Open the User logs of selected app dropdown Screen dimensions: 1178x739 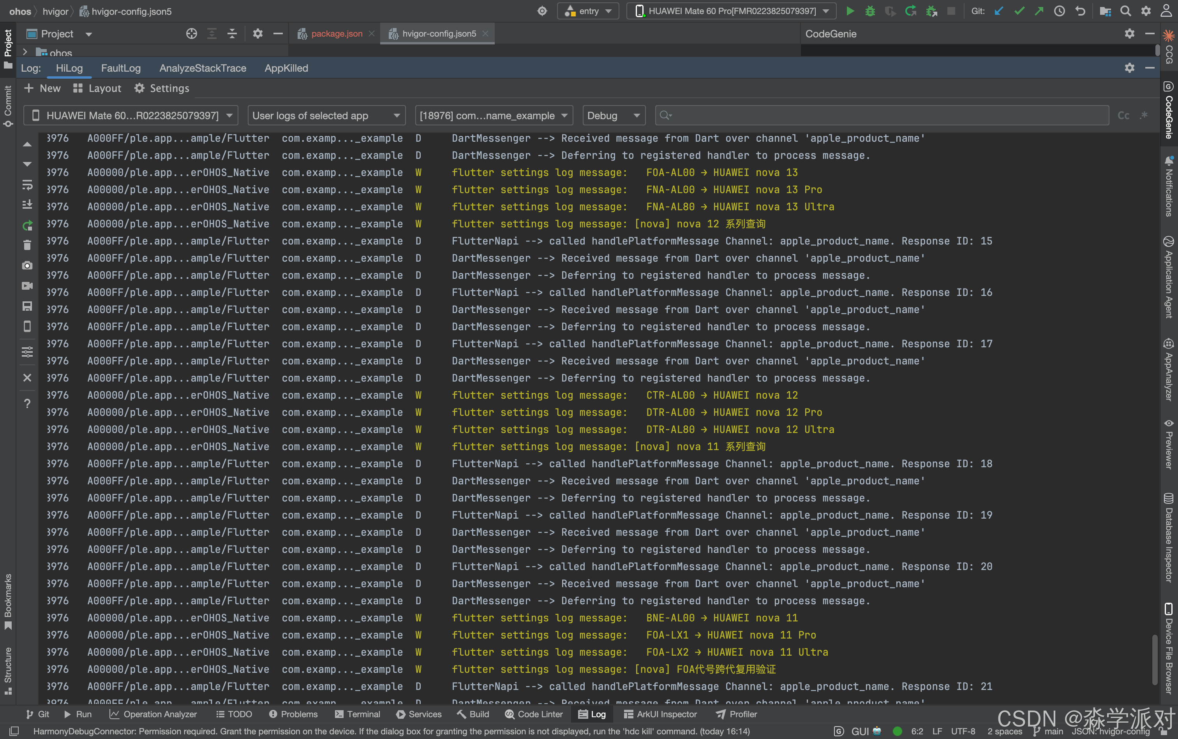point(326,116)
